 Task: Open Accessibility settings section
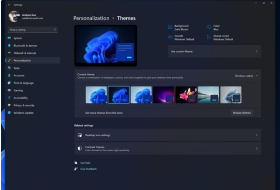[x=33, y=98]
